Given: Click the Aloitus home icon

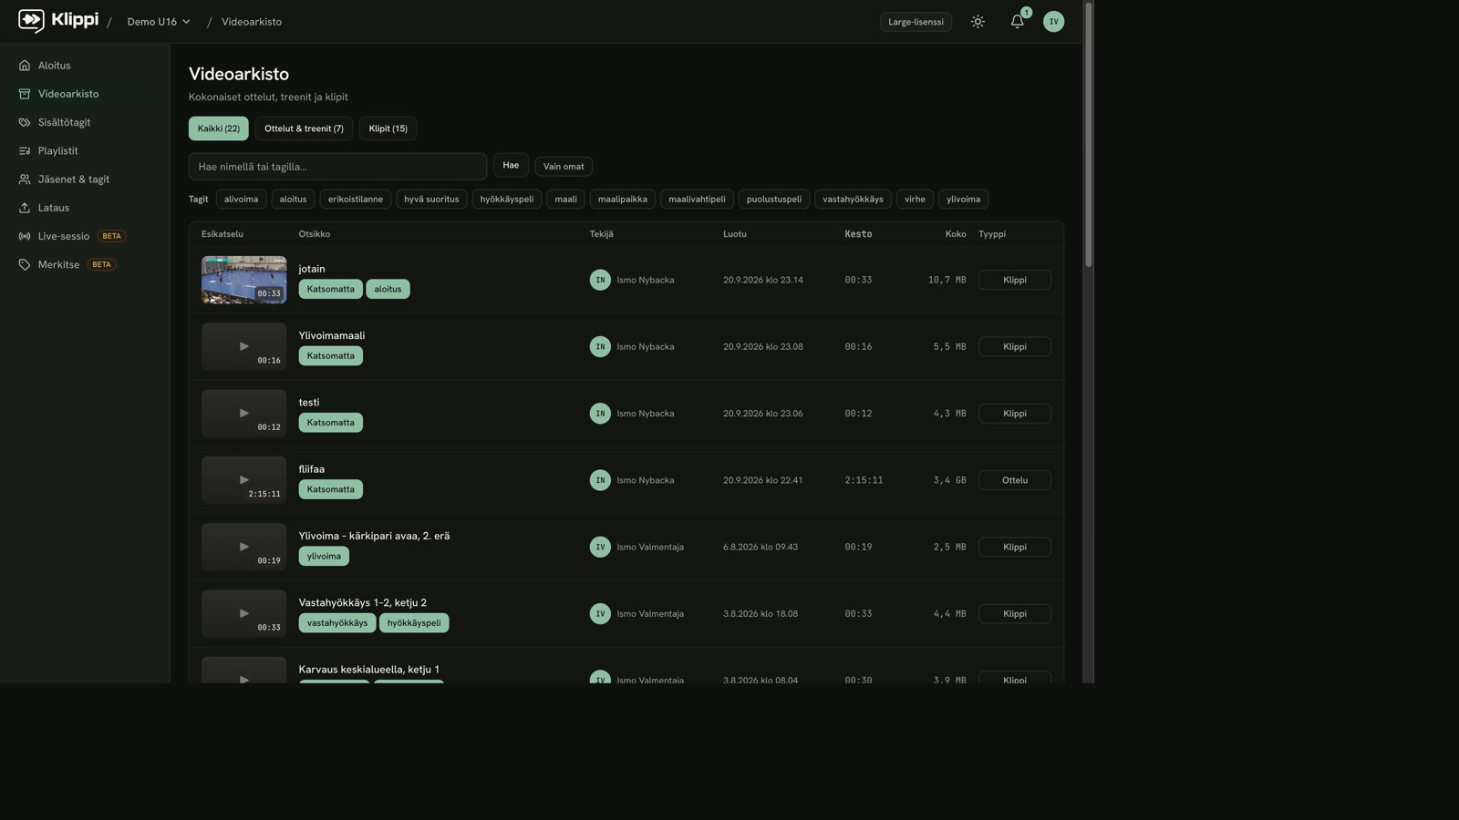Looking at the screenshot, I should (25, 66).
